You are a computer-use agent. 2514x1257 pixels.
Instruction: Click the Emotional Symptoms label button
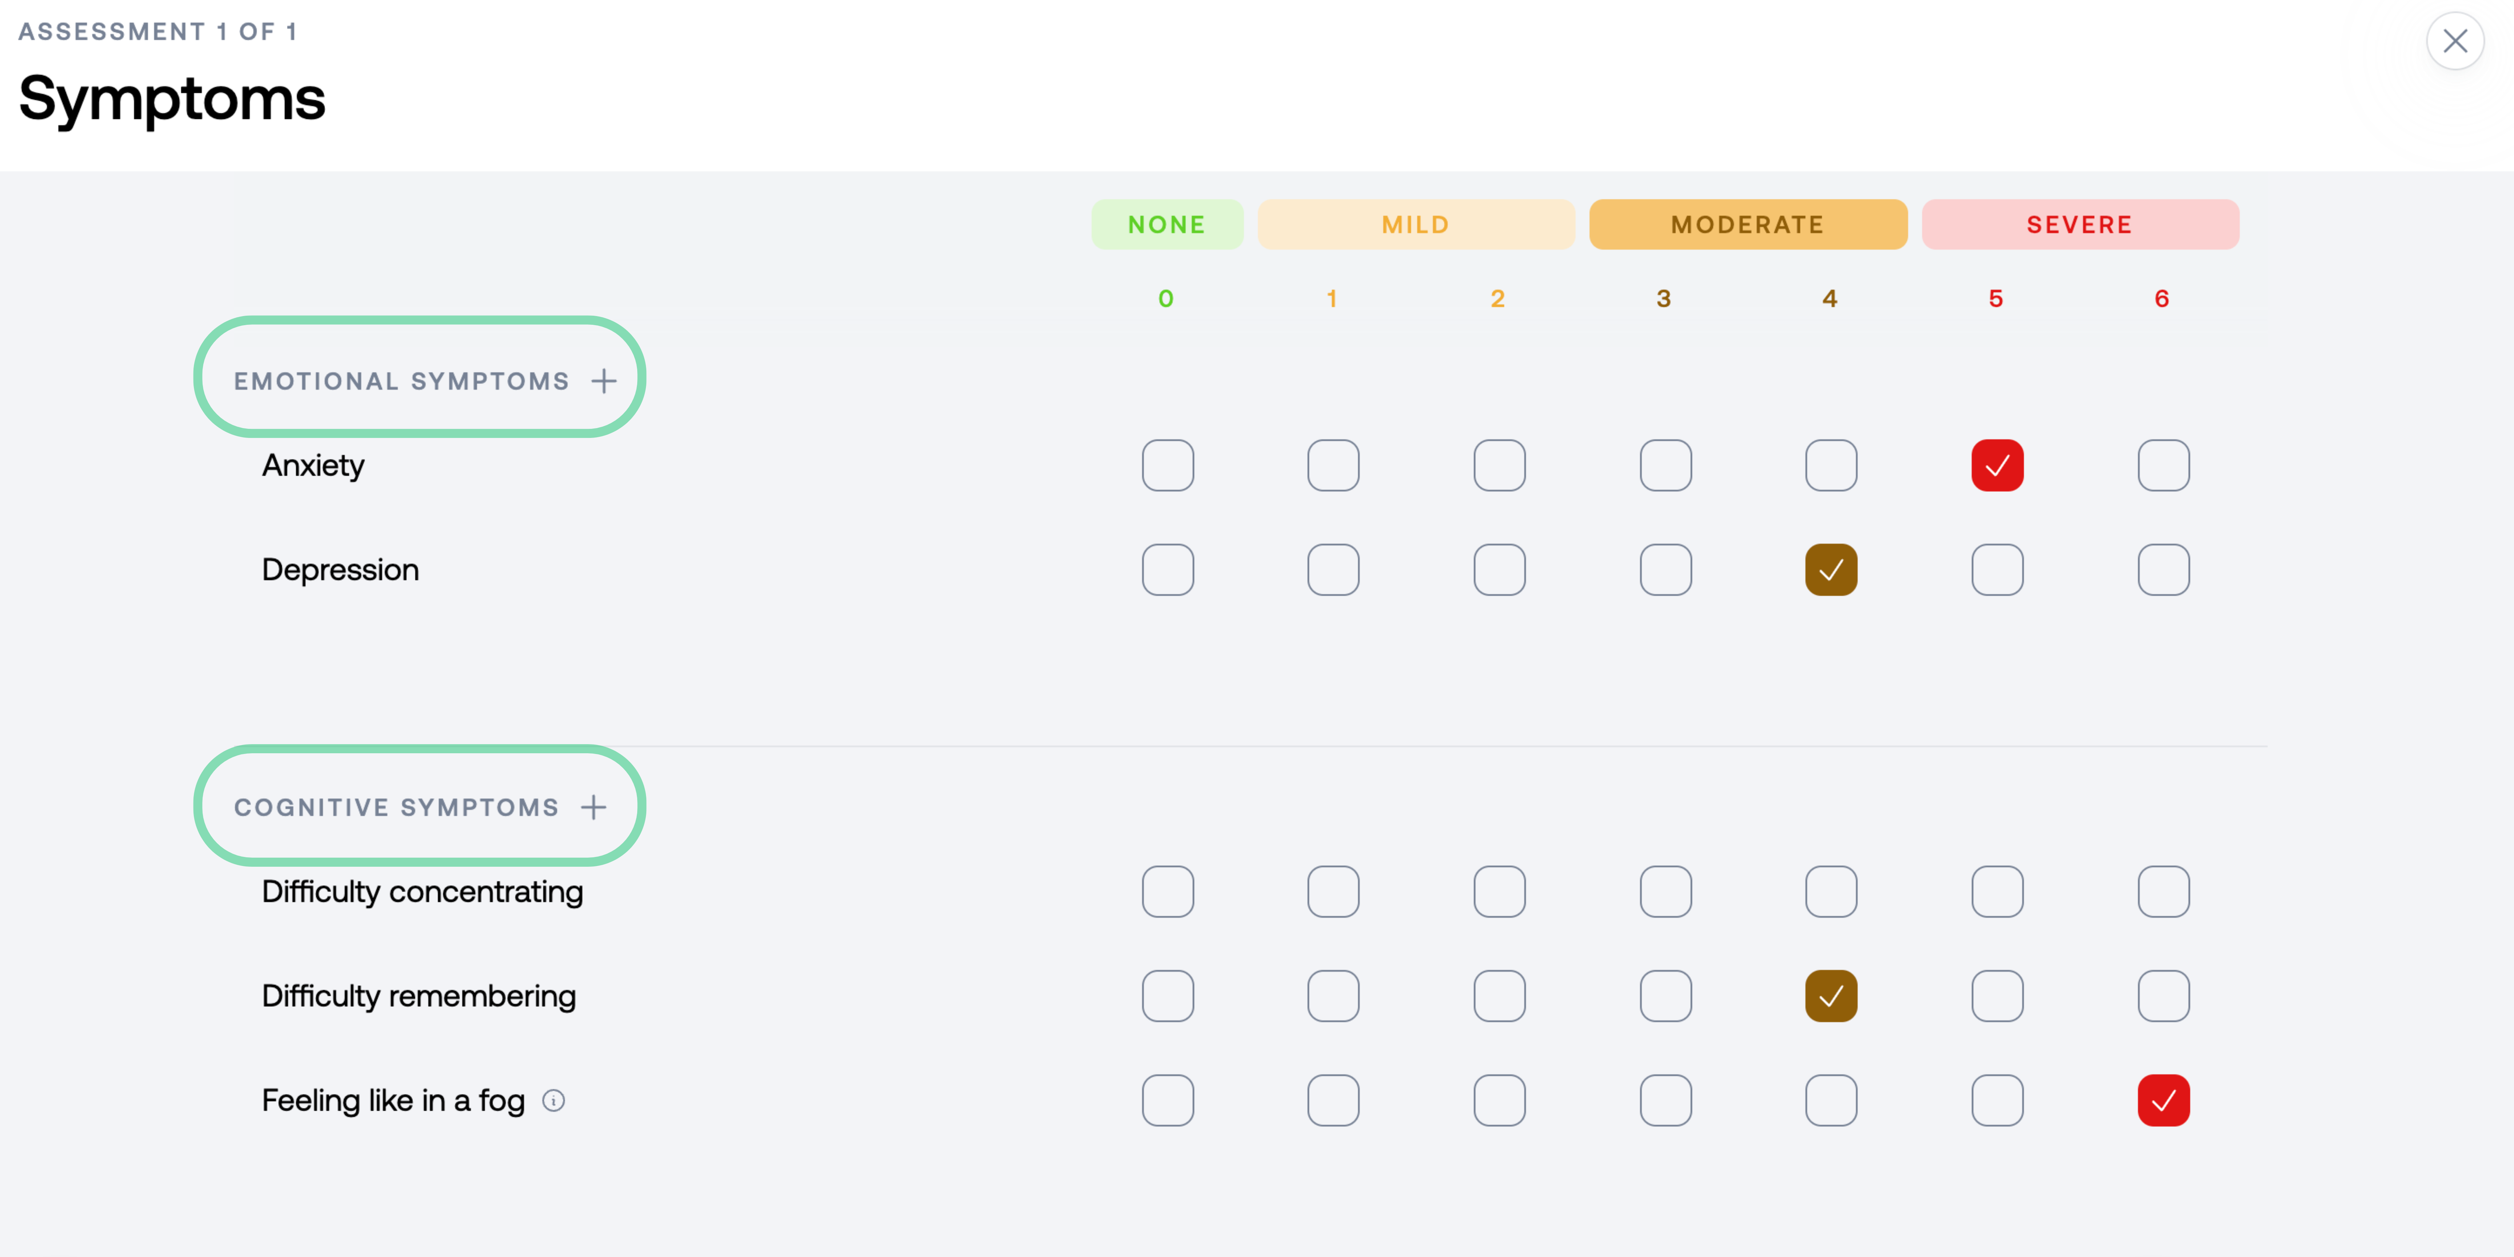click(425, 382)
